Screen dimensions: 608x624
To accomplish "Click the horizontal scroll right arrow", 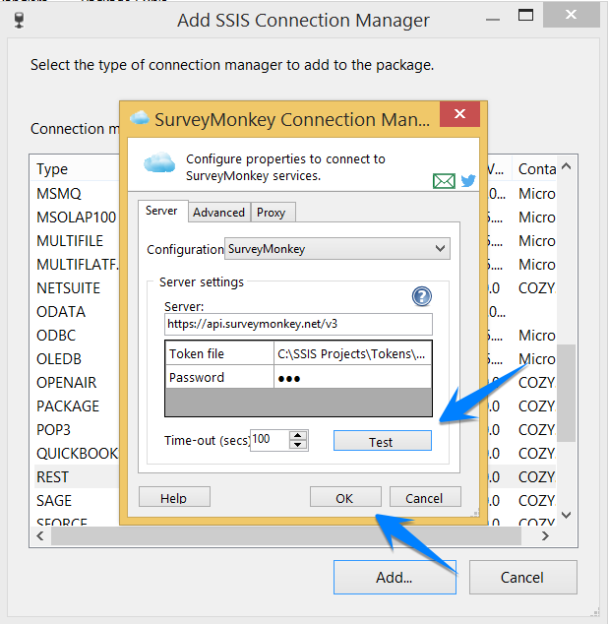I will [x=545, y=536].
